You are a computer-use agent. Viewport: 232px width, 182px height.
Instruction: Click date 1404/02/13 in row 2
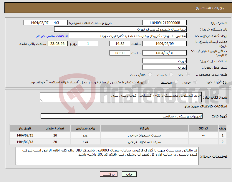coord(25,142)
